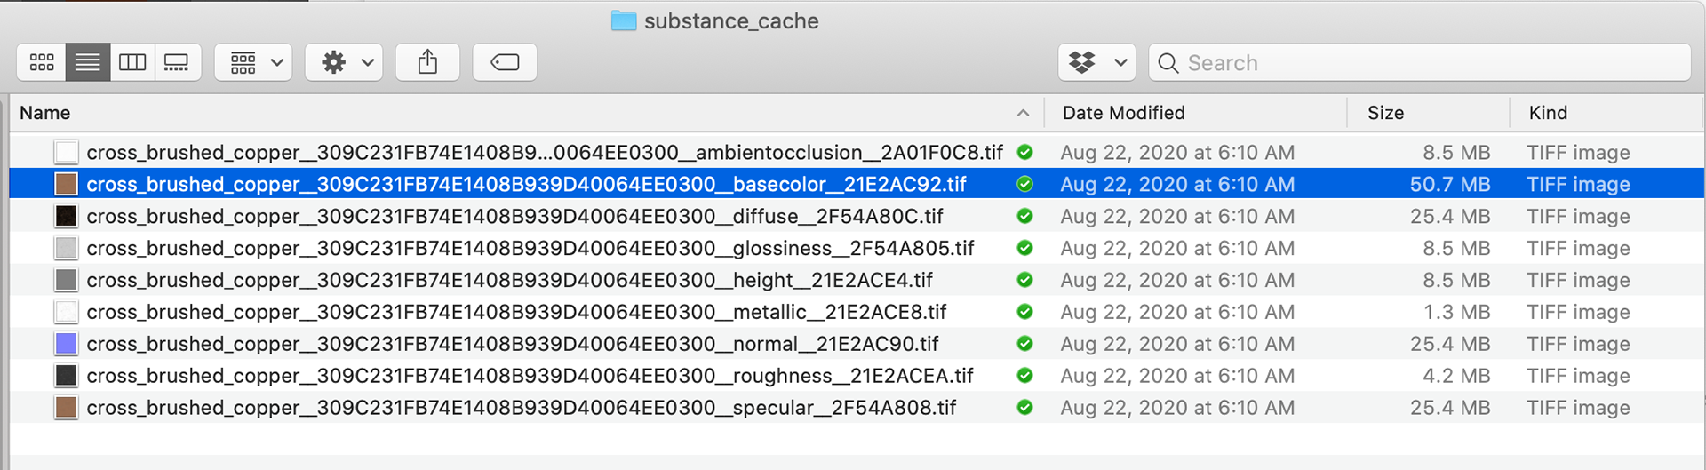Screen dimensions: 1706x470
Task: Open the Action gear dropdown menu
Action: tap(345, 62)
